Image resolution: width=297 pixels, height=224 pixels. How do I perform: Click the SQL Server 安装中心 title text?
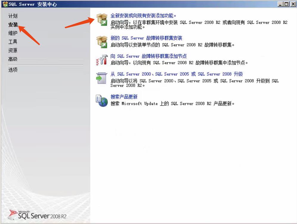pyautogui.click(x=33, y=4)
